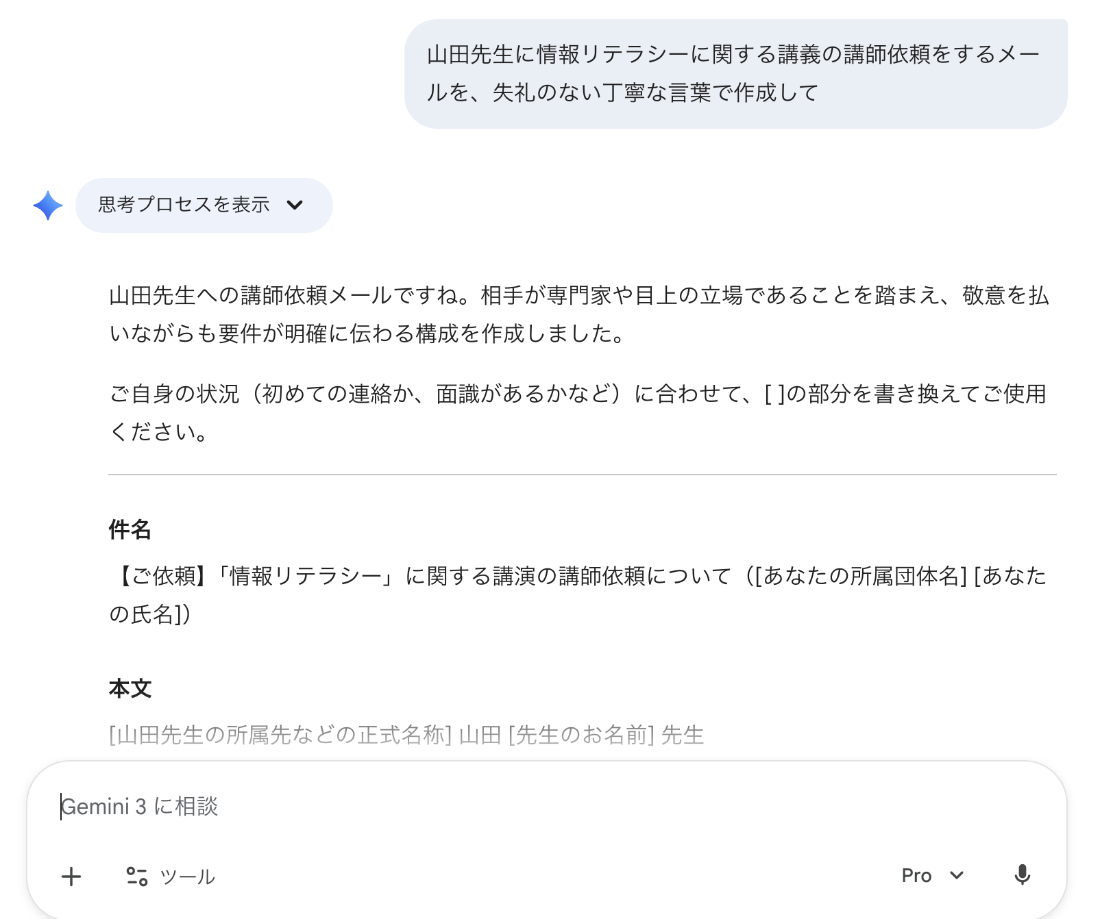Focus the Gemini 3 に相談 input field
This screenshot has width=1113, height=919.
tap(480, 807)
